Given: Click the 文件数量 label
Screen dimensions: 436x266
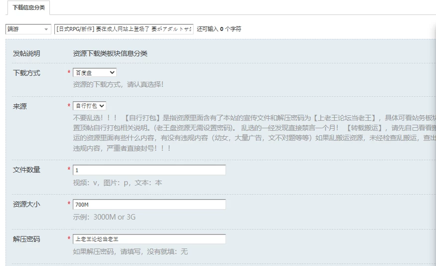Looking at the screenshot, I should coord(26,170).
